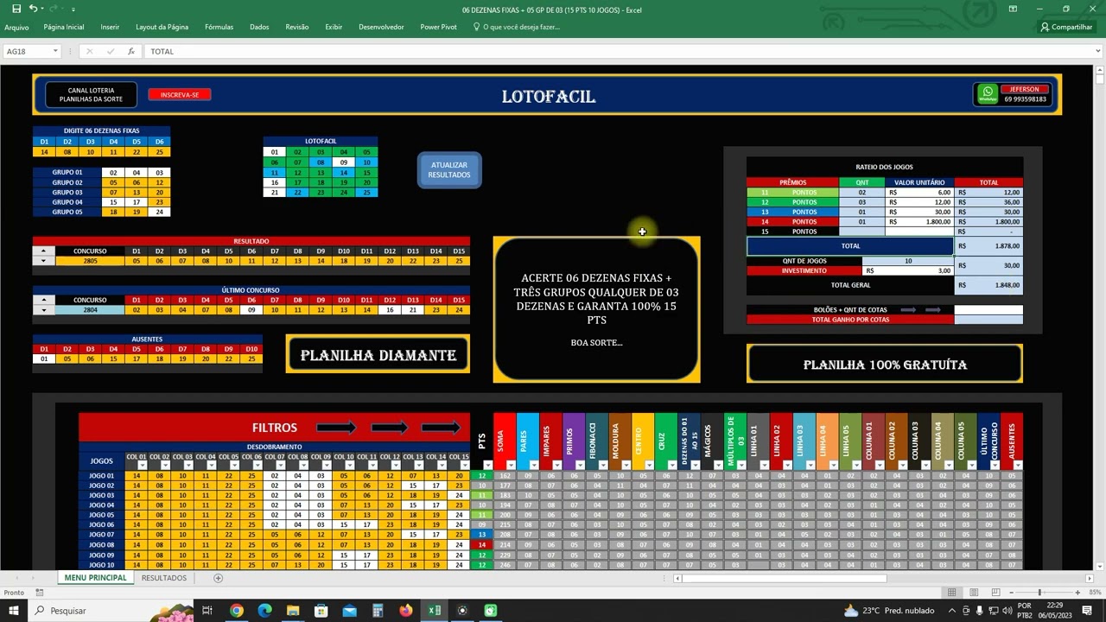Add a new sheet with the plus icon
The image size is (1106, 622).
click(218, 578)
